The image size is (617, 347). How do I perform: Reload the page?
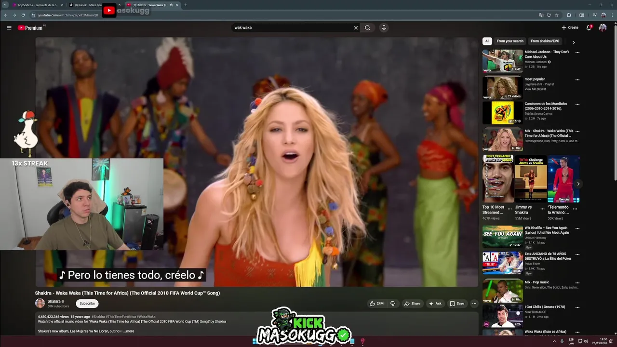23,15
